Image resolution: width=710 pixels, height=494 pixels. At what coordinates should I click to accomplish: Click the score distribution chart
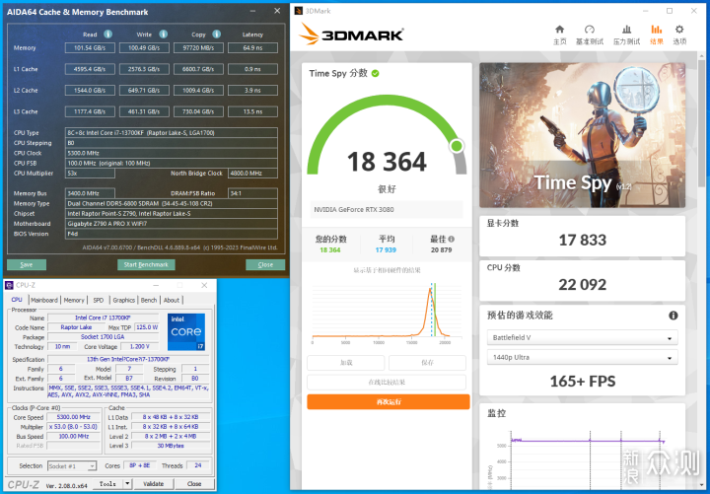pyautogui.click(x=388, y=314)
